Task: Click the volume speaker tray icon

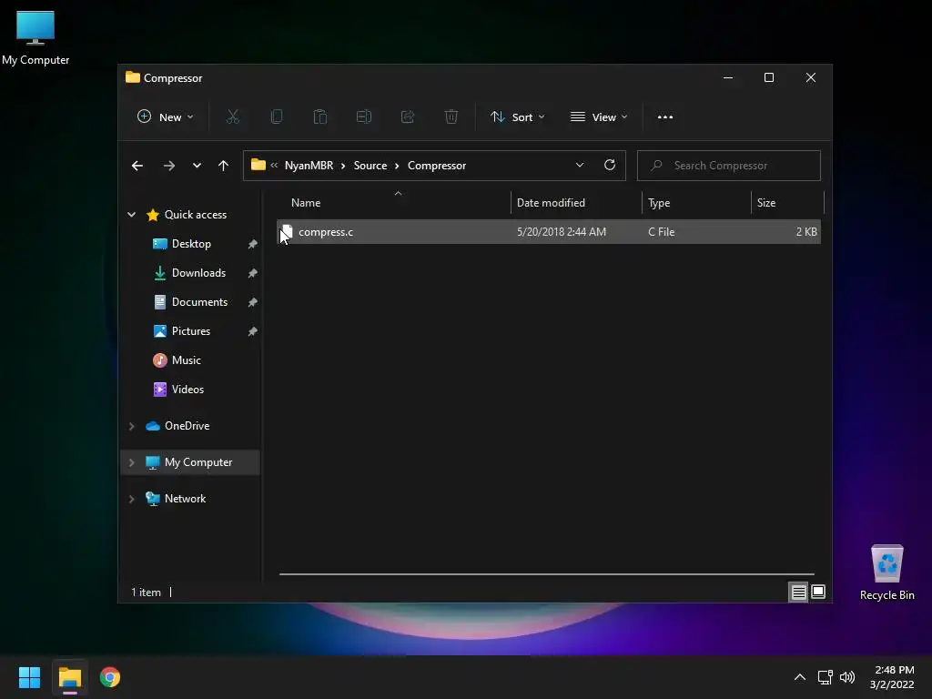Action: coord(847,677)
